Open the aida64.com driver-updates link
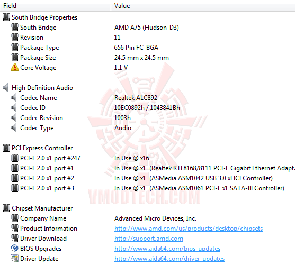The width and height of the screenshot is (295, 265). point(169,259)
